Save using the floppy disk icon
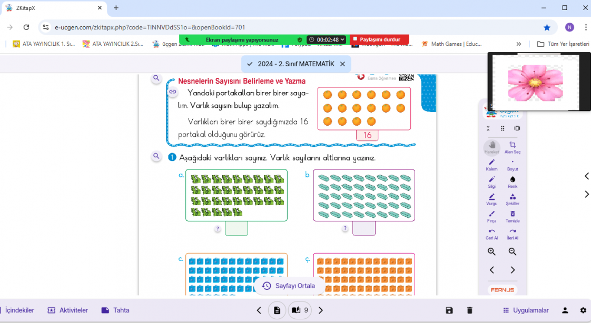This screenshot has height=323, width=591. (449, 310)
